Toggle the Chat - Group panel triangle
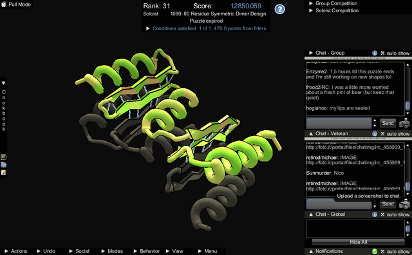The width and height of the screenshot is (412, 255). click(x=310, y=53)
